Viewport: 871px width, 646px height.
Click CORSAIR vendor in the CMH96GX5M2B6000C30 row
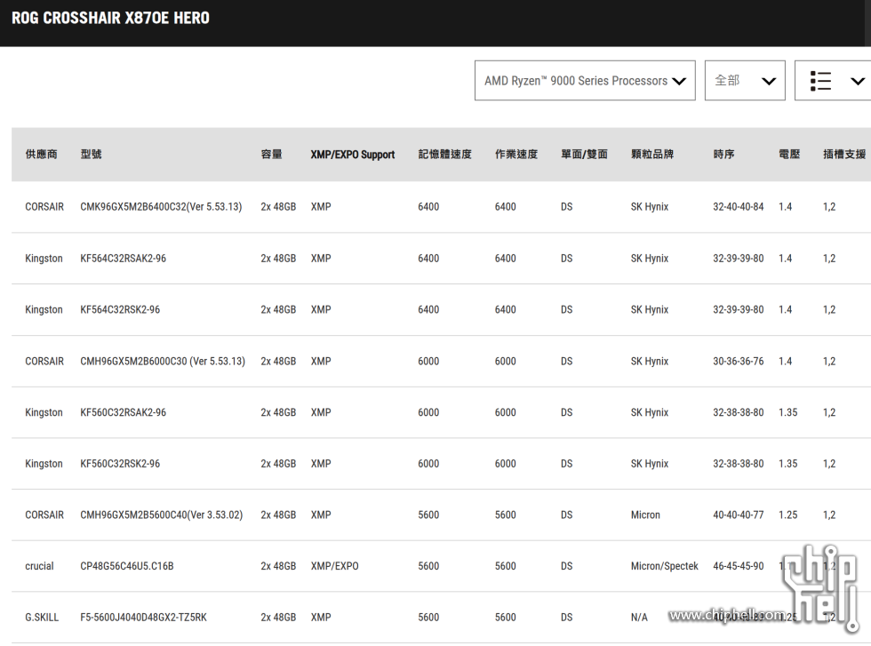(x=44, y=361)
